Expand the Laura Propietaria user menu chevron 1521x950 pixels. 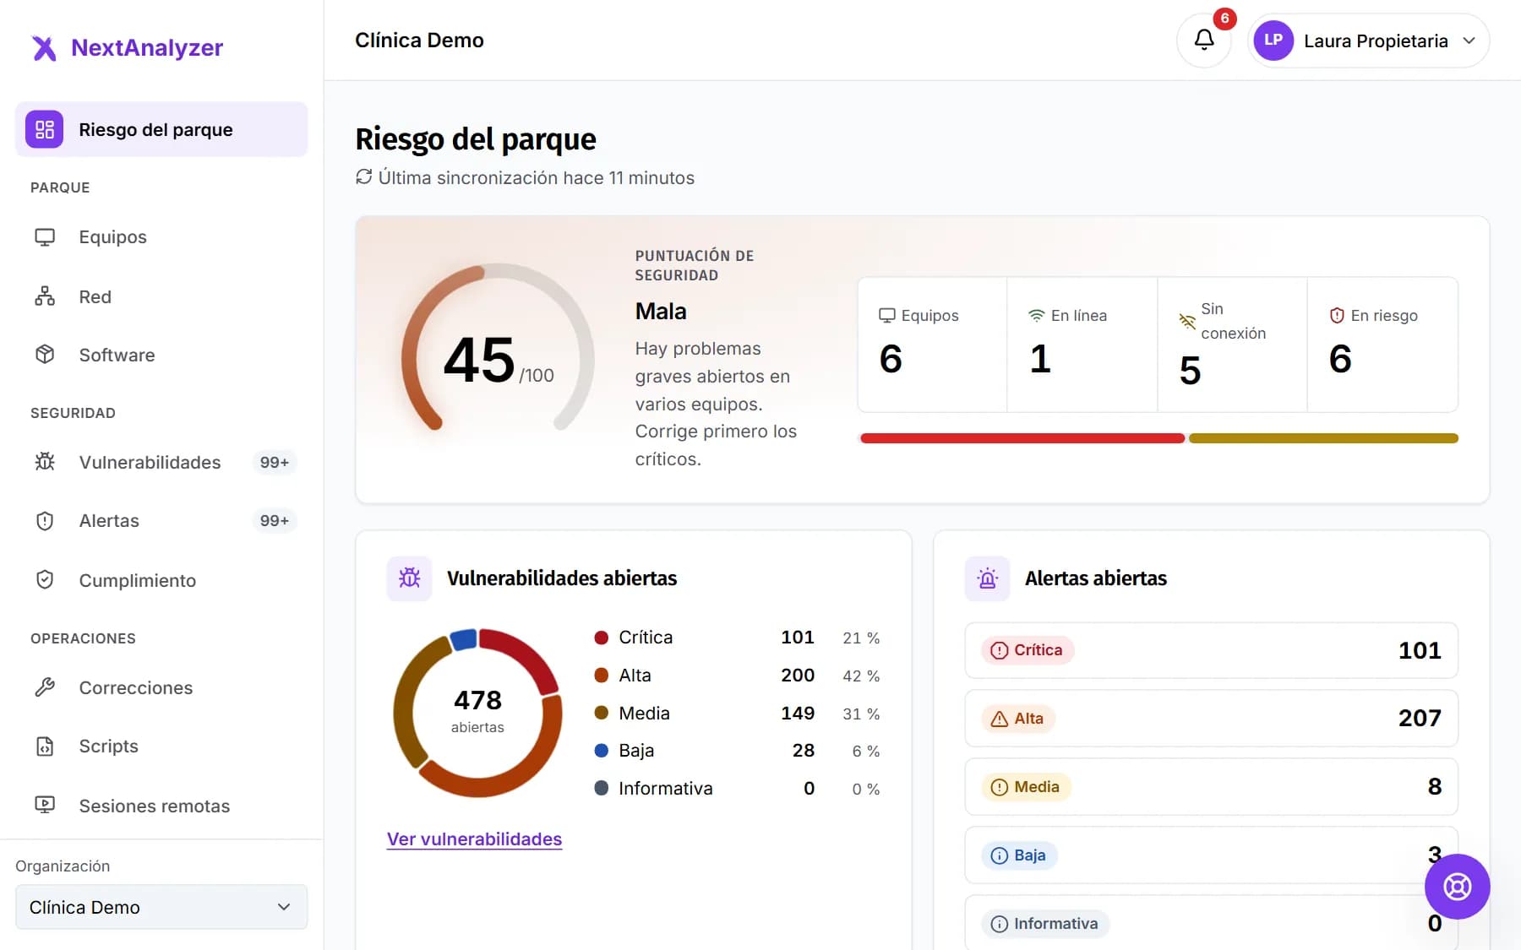pos(1469,41)
